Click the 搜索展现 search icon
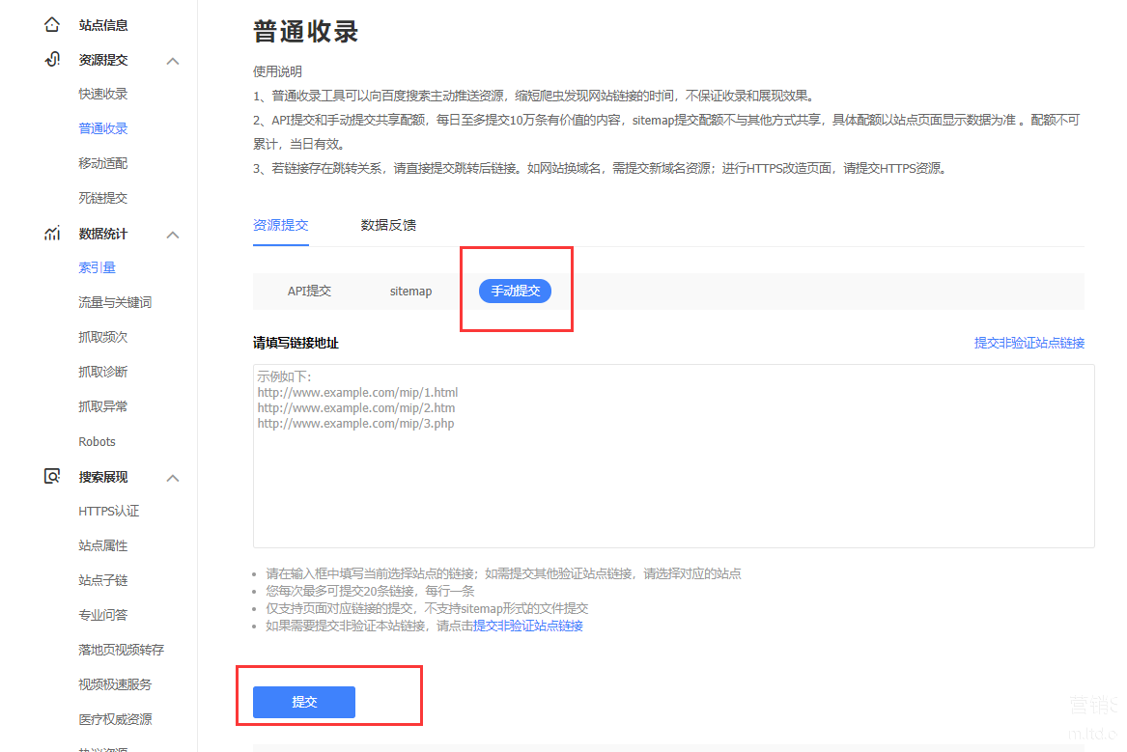1127x752 pixels. coord(52,477)
